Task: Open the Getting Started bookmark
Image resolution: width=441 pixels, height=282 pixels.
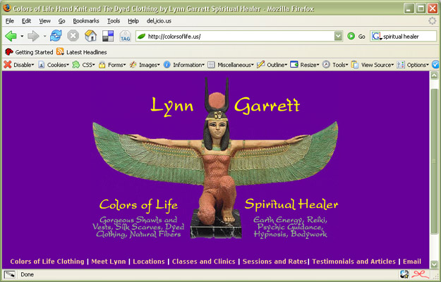Action: 28,51
